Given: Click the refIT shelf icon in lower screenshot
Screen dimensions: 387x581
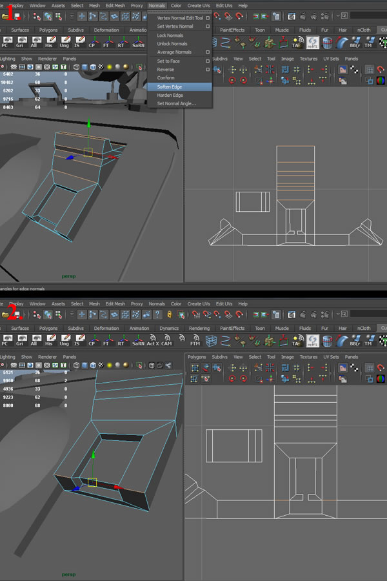Looking at the screenshot, I should coord(313,340).
